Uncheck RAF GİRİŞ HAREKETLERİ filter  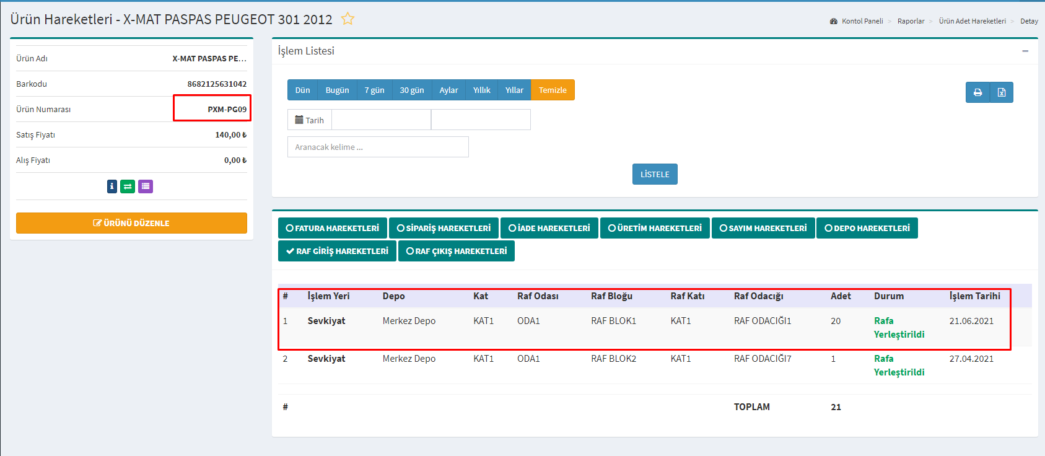pyautogui.click(x=337, y=251)
